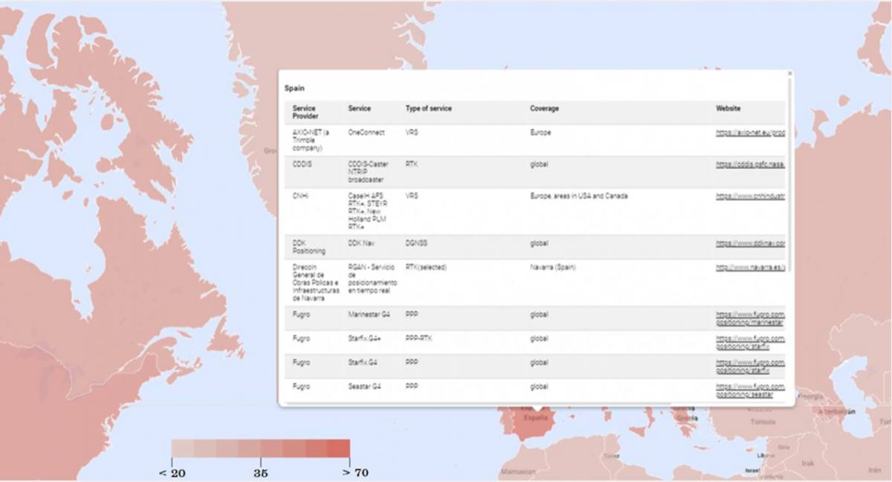Viewport: 892px width, 482px height.
Task: Click the 'Grecia' label on the map
Action: click(x=686, y=417)
